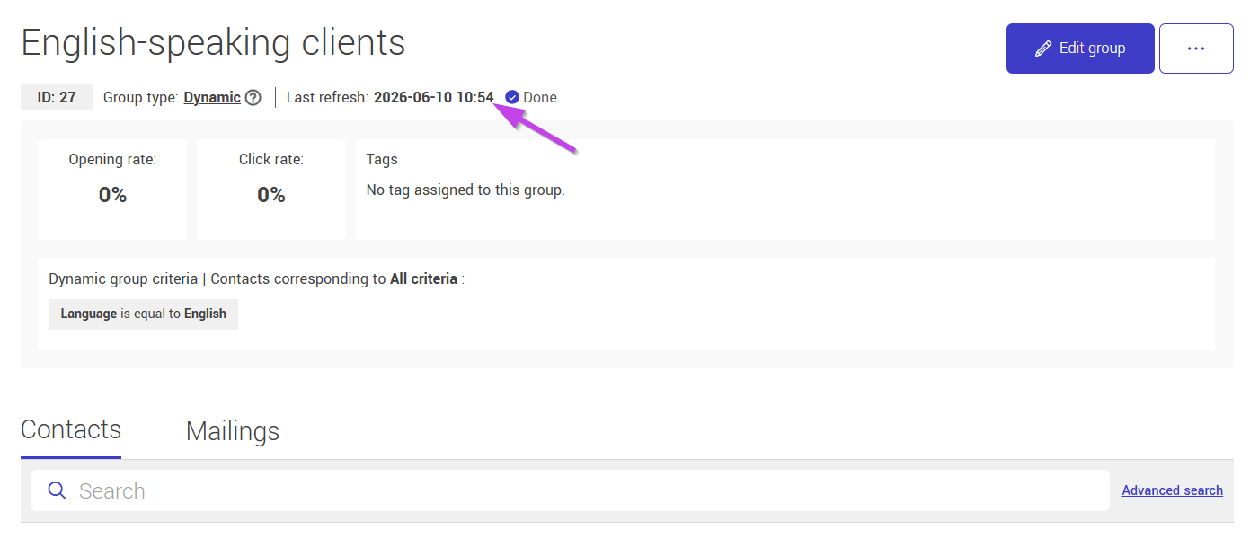
Task: Click the Click rate 0% card
Action: coord(271,189)
